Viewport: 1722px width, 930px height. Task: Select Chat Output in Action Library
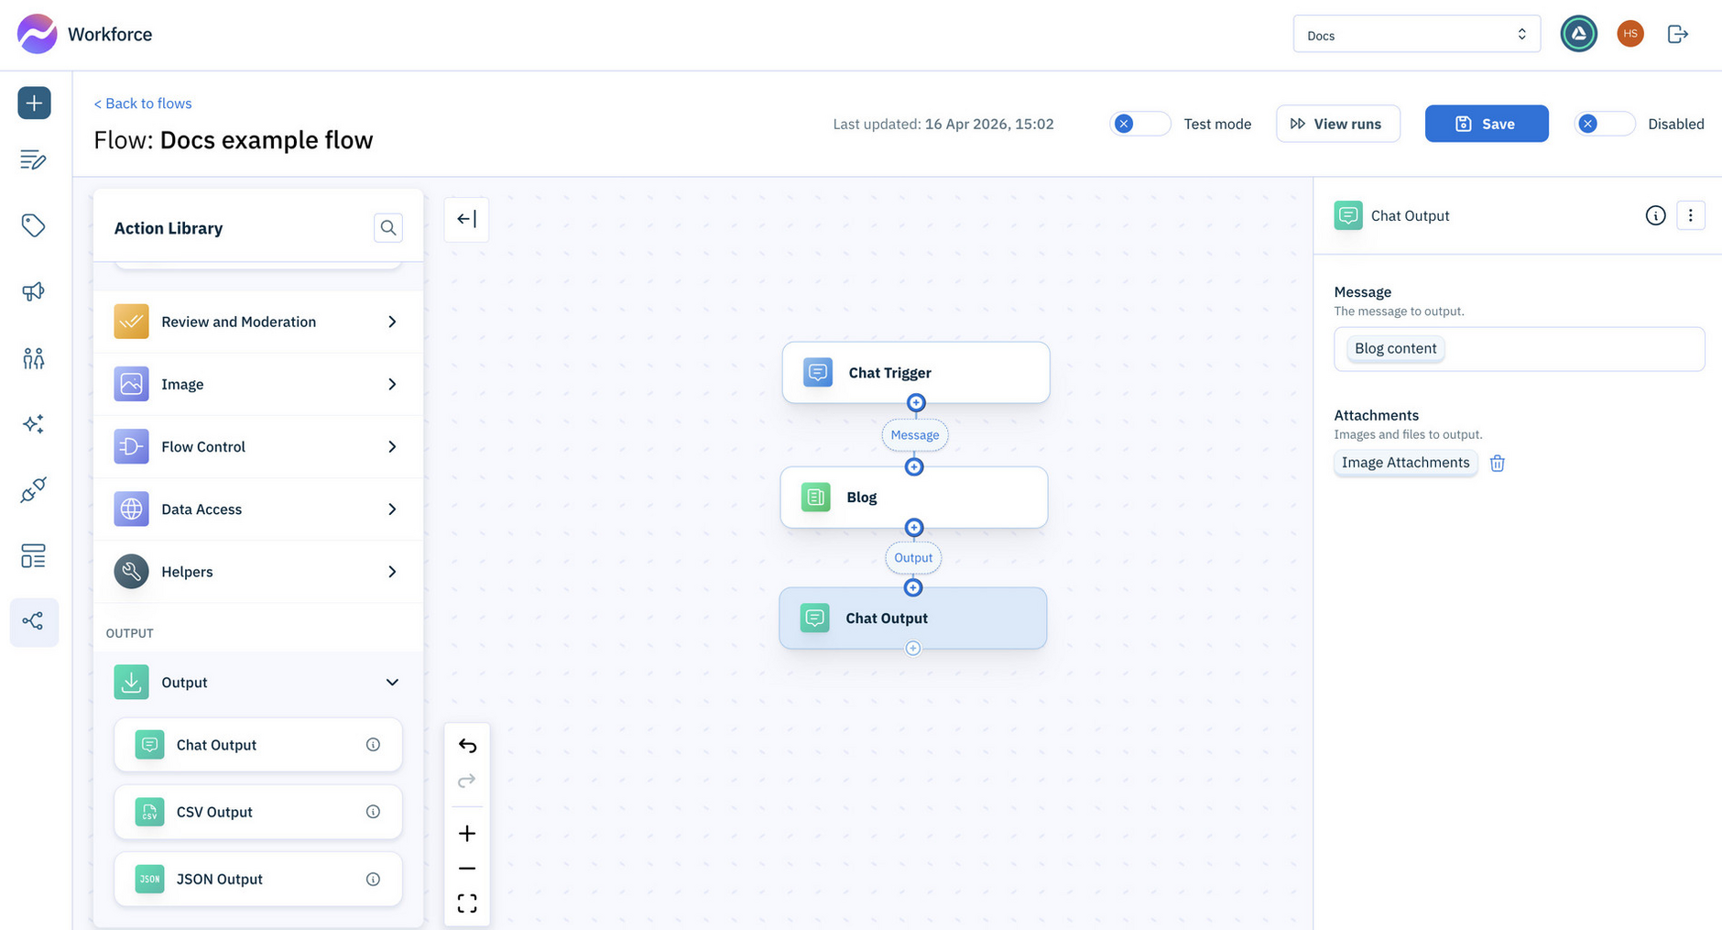(x=258, y=745)
